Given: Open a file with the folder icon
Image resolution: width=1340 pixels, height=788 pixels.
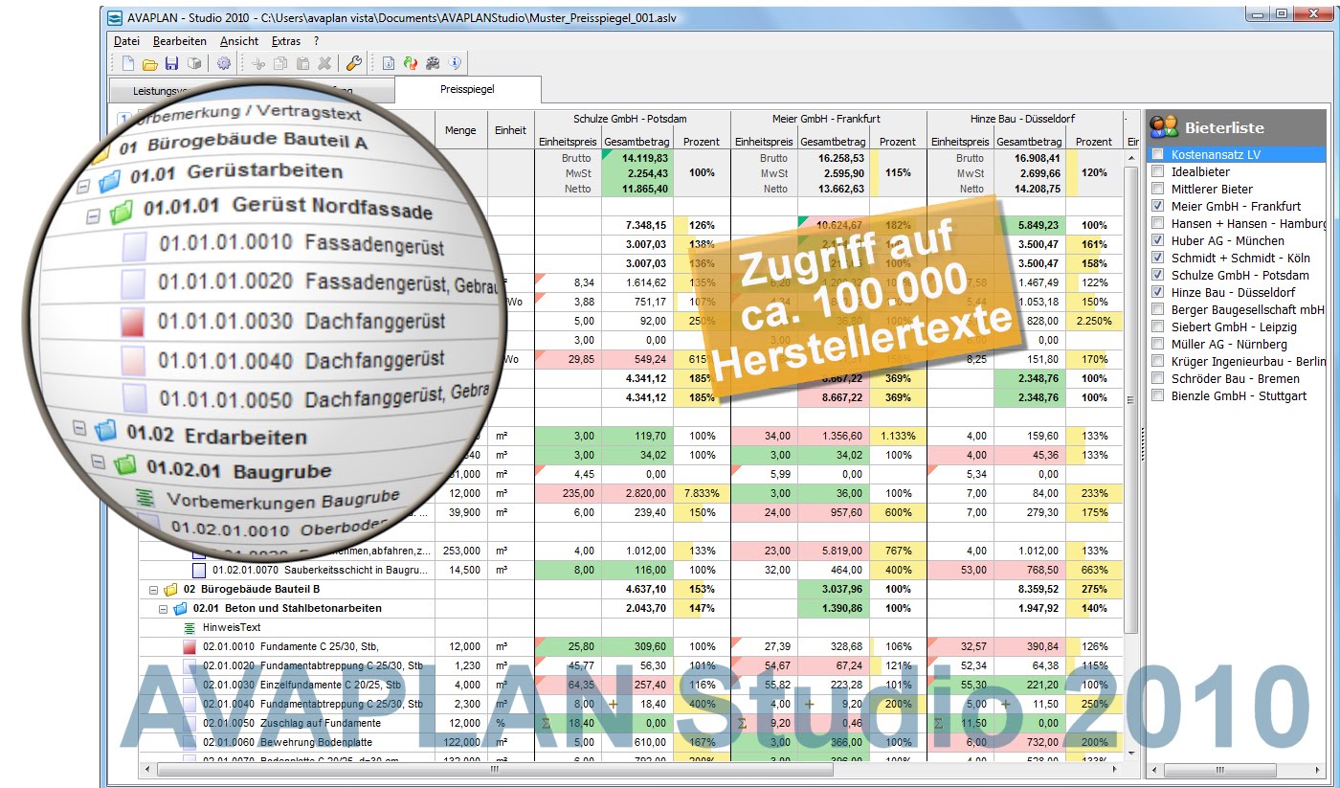Looking at the screenshot, I should (150, 64).
